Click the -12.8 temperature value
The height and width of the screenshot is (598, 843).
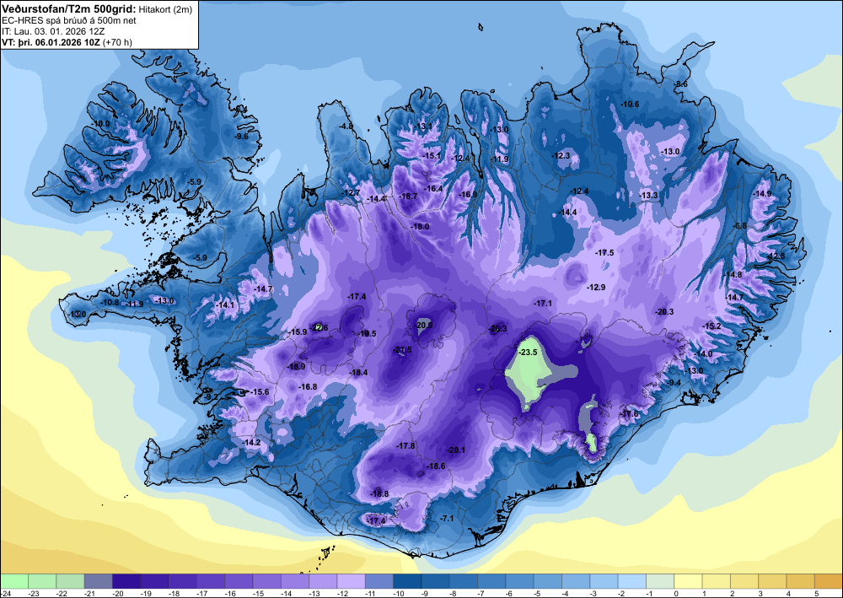(776, 256)
